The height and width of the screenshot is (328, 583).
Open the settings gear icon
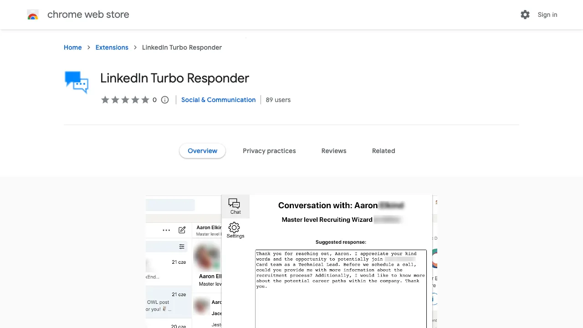pos(525,15)
